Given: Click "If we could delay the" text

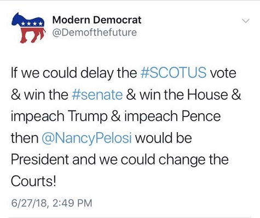Looking at the screenshot, I should (x=74, y=73).
